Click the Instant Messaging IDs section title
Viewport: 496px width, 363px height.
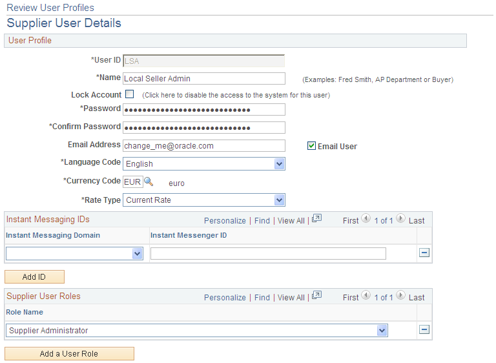48,220
